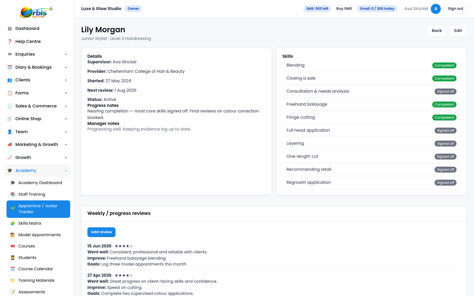Click the Assessments memo icon
The image size is (474, 296).
tap(13, 292)
